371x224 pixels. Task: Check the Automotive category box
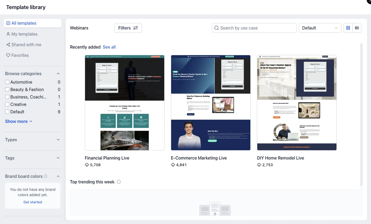pos(7,82)
